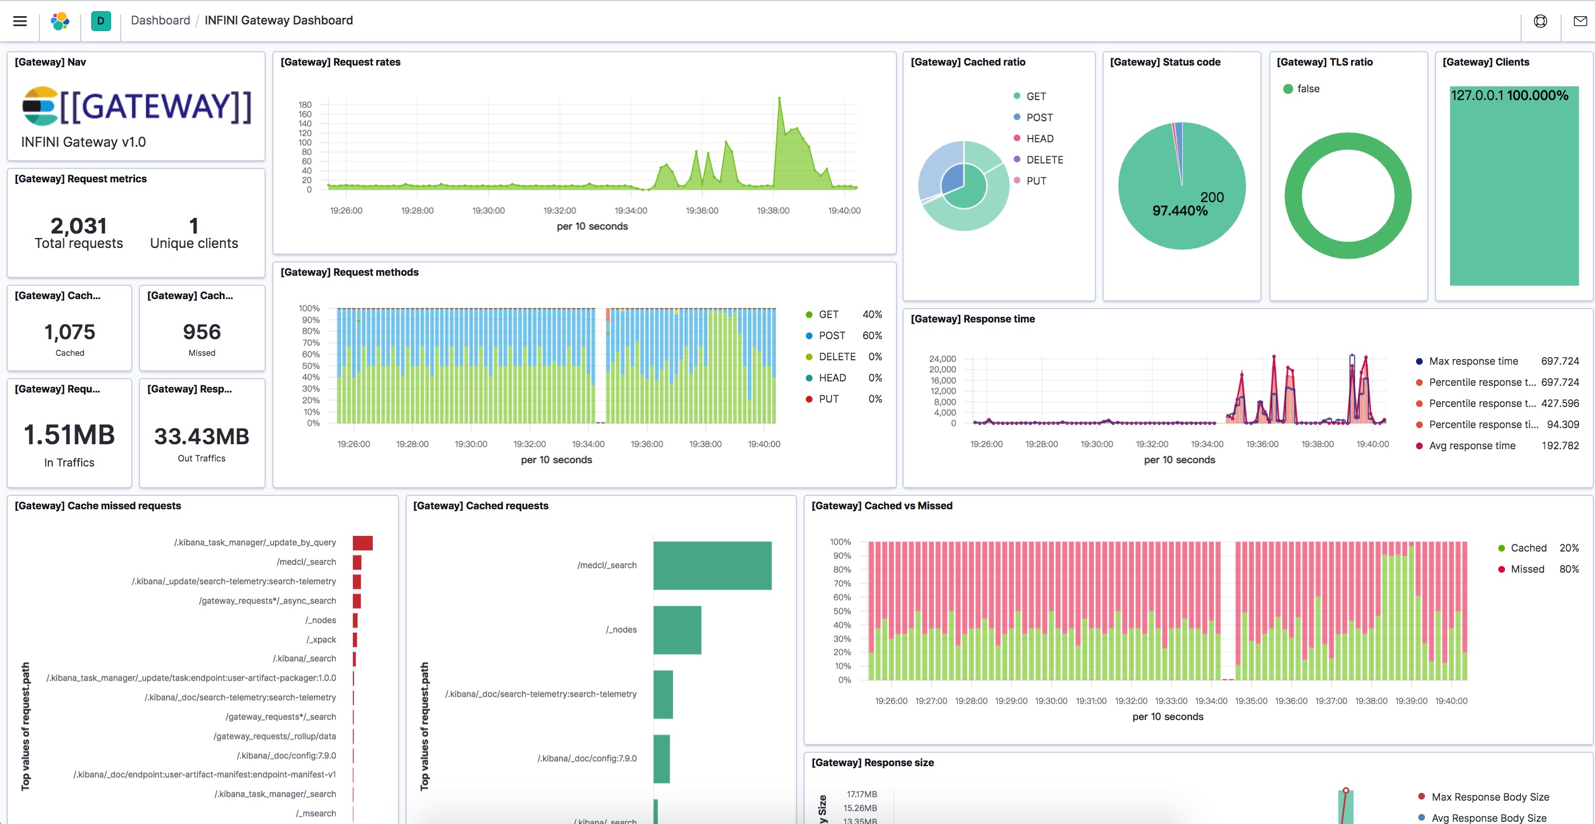
Task: Click INFINI Gateway Dashboard breadcrumb
Action: (x=278, y=21)
